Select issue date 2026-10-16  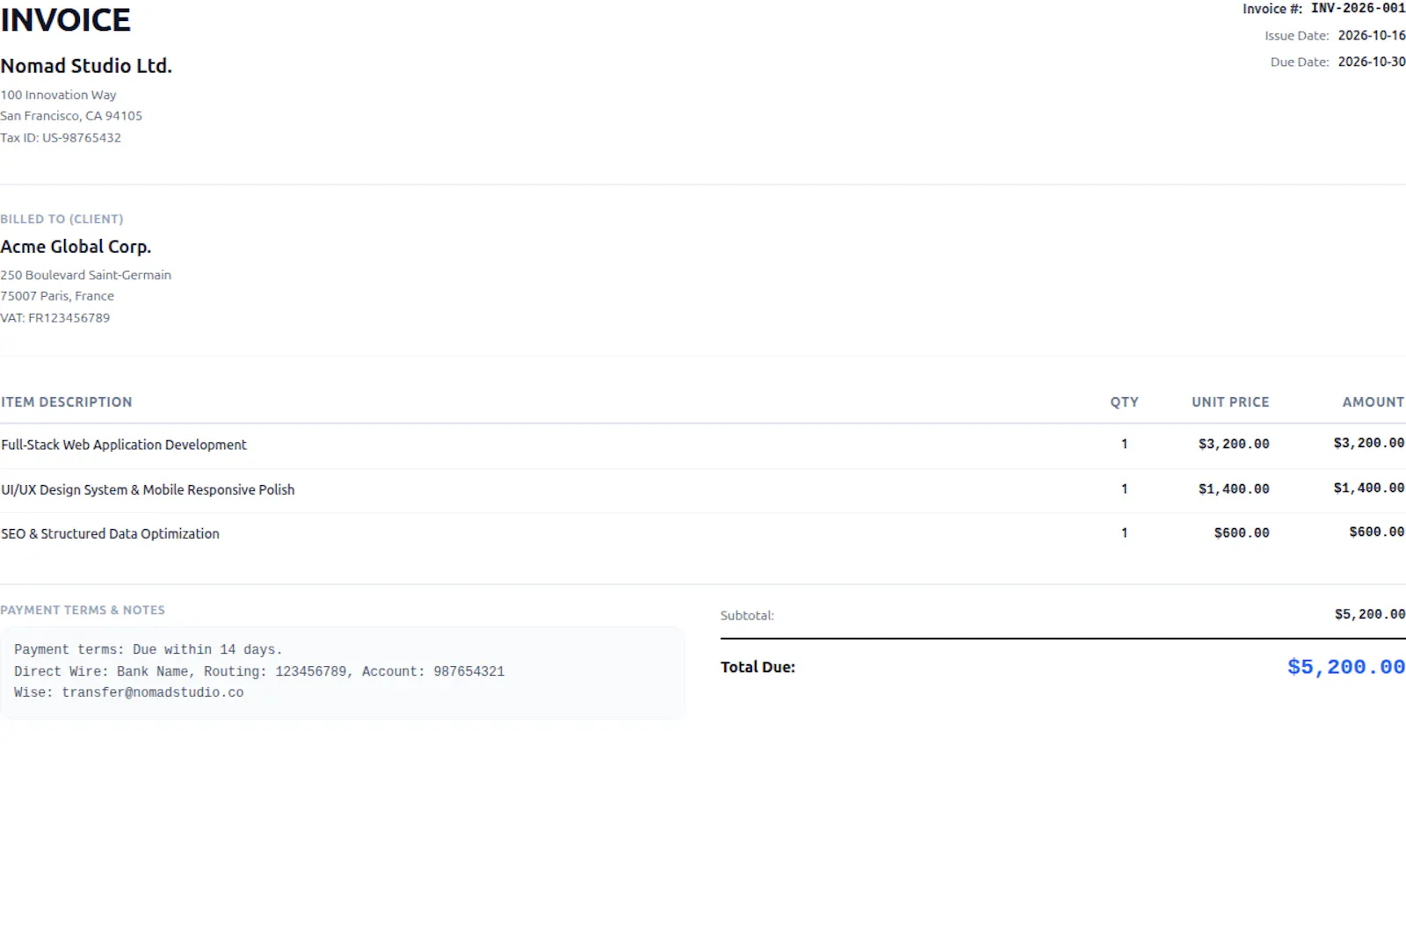point(1372,35)
